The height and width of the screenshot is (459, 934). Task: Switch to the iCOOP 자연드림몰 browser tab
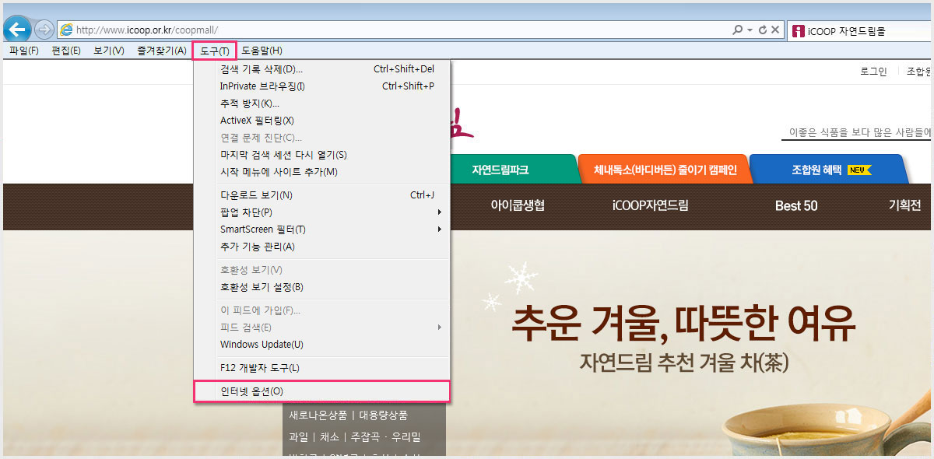[x=859, y=32]
